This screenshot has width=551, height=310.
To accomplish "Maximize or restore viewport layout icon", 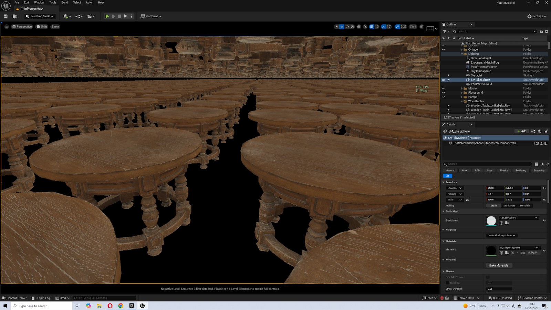I will (422, 27).
